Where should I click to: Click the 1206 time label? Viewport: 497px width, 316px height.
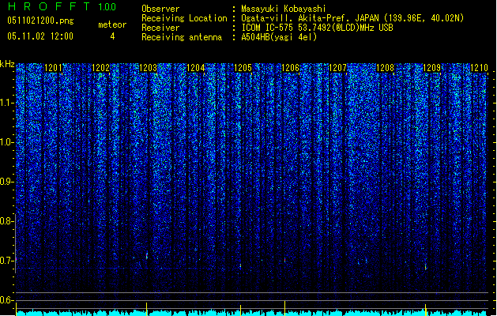(290, 68)
